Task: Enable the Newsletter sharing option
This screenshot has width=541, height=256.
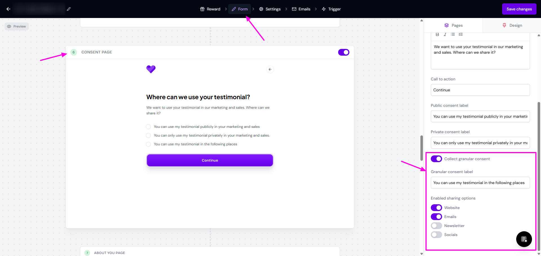Action: tap(436, 226)
